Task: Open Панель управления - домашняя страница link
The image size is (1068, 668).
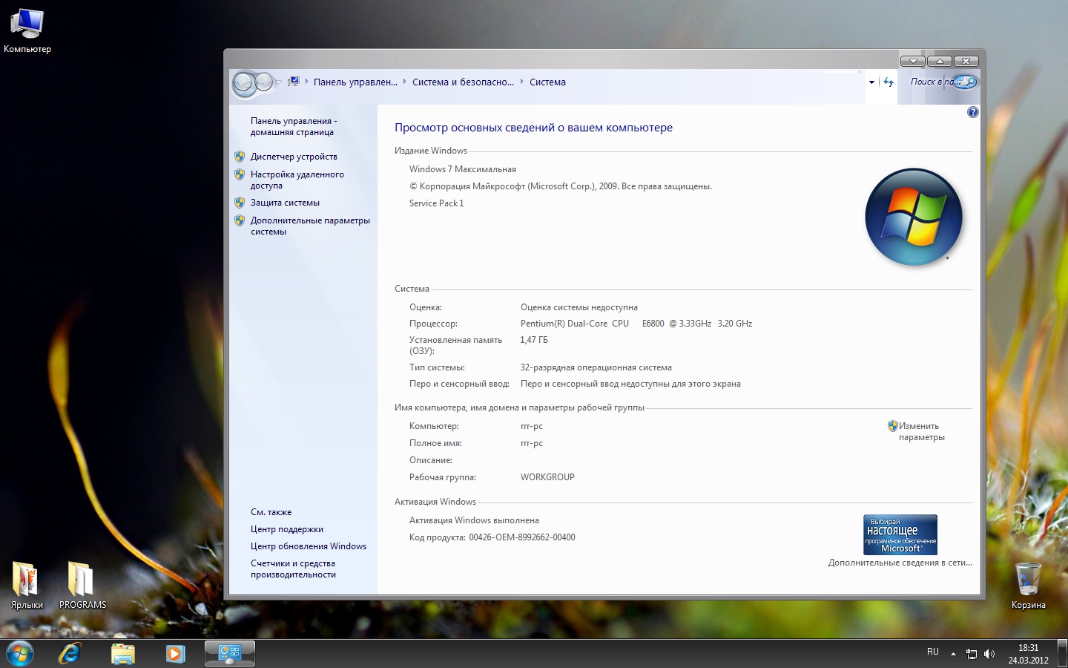Action: pyautogui.click(x=294, y=126)
